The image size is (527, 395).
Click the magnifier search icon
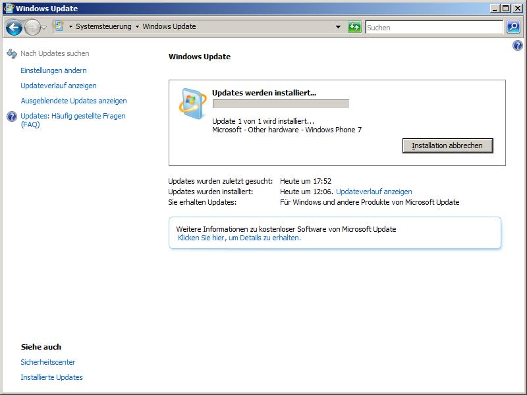pos(514,27)
